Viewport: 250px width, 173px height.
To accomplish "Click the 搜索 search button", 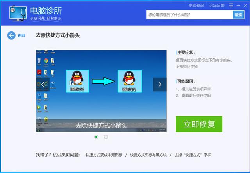I will coord(239,15).
